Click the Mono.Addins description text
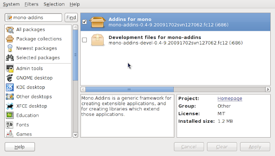This screenshot has height=156, width=275. 126,106
